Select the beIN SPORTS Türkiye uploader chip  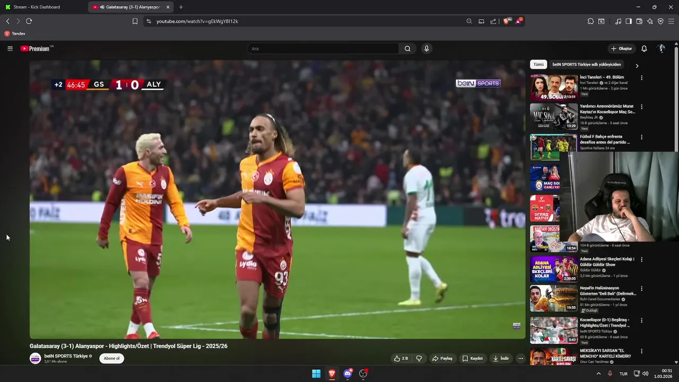[x=587, y=65]
